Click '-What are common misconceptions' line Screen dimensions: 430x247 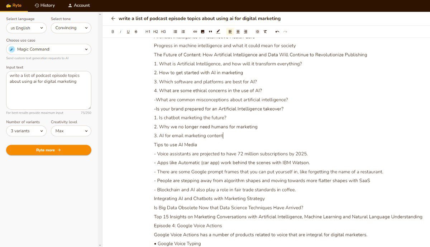tap(221, 100)
